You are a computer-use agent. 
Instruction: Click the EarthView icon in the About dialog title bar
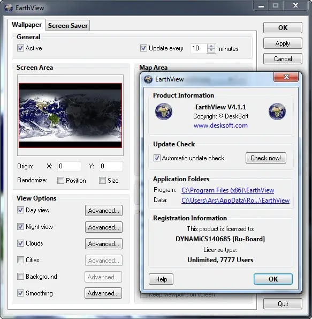pyautogui.click(x=148, y=79)
